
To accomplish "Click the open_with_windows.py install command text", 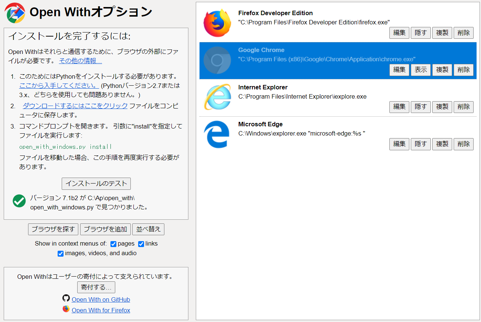I will click(x=65, y=147).
